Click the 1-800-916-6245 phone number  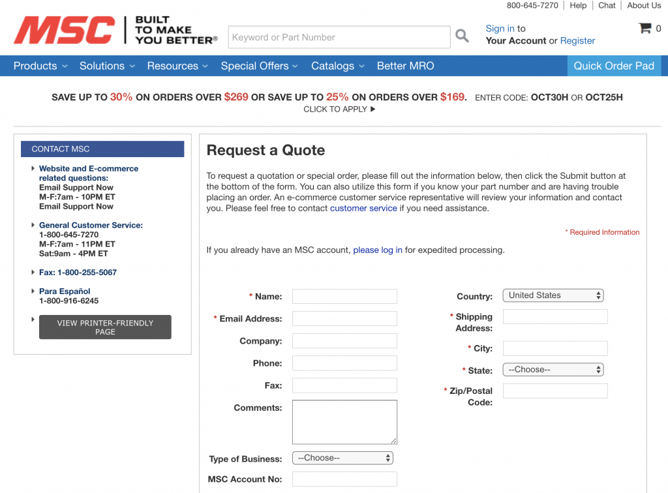tap(69, 301)
